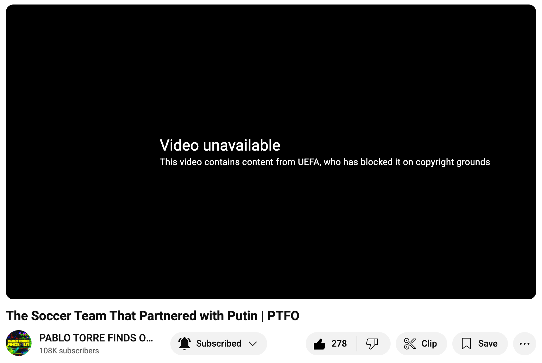The height and width of the screenshot is (363, 542).
Task: Dislike the video with the thumbs-down icon
Action: pyautogui.click(x=372, y=344)
